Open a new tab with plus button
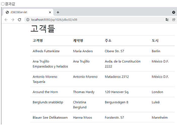 tap(58, 12)
